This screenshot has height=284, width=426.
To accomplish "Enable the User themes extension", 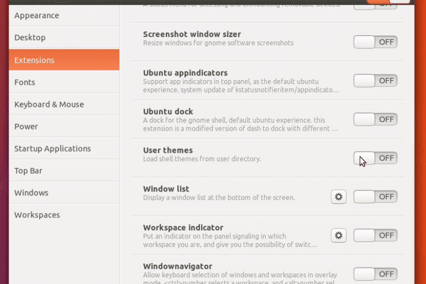I will pyautogui.click(x=375, y=158).
